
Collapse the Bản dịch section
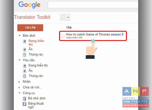(x=20, y=35)
